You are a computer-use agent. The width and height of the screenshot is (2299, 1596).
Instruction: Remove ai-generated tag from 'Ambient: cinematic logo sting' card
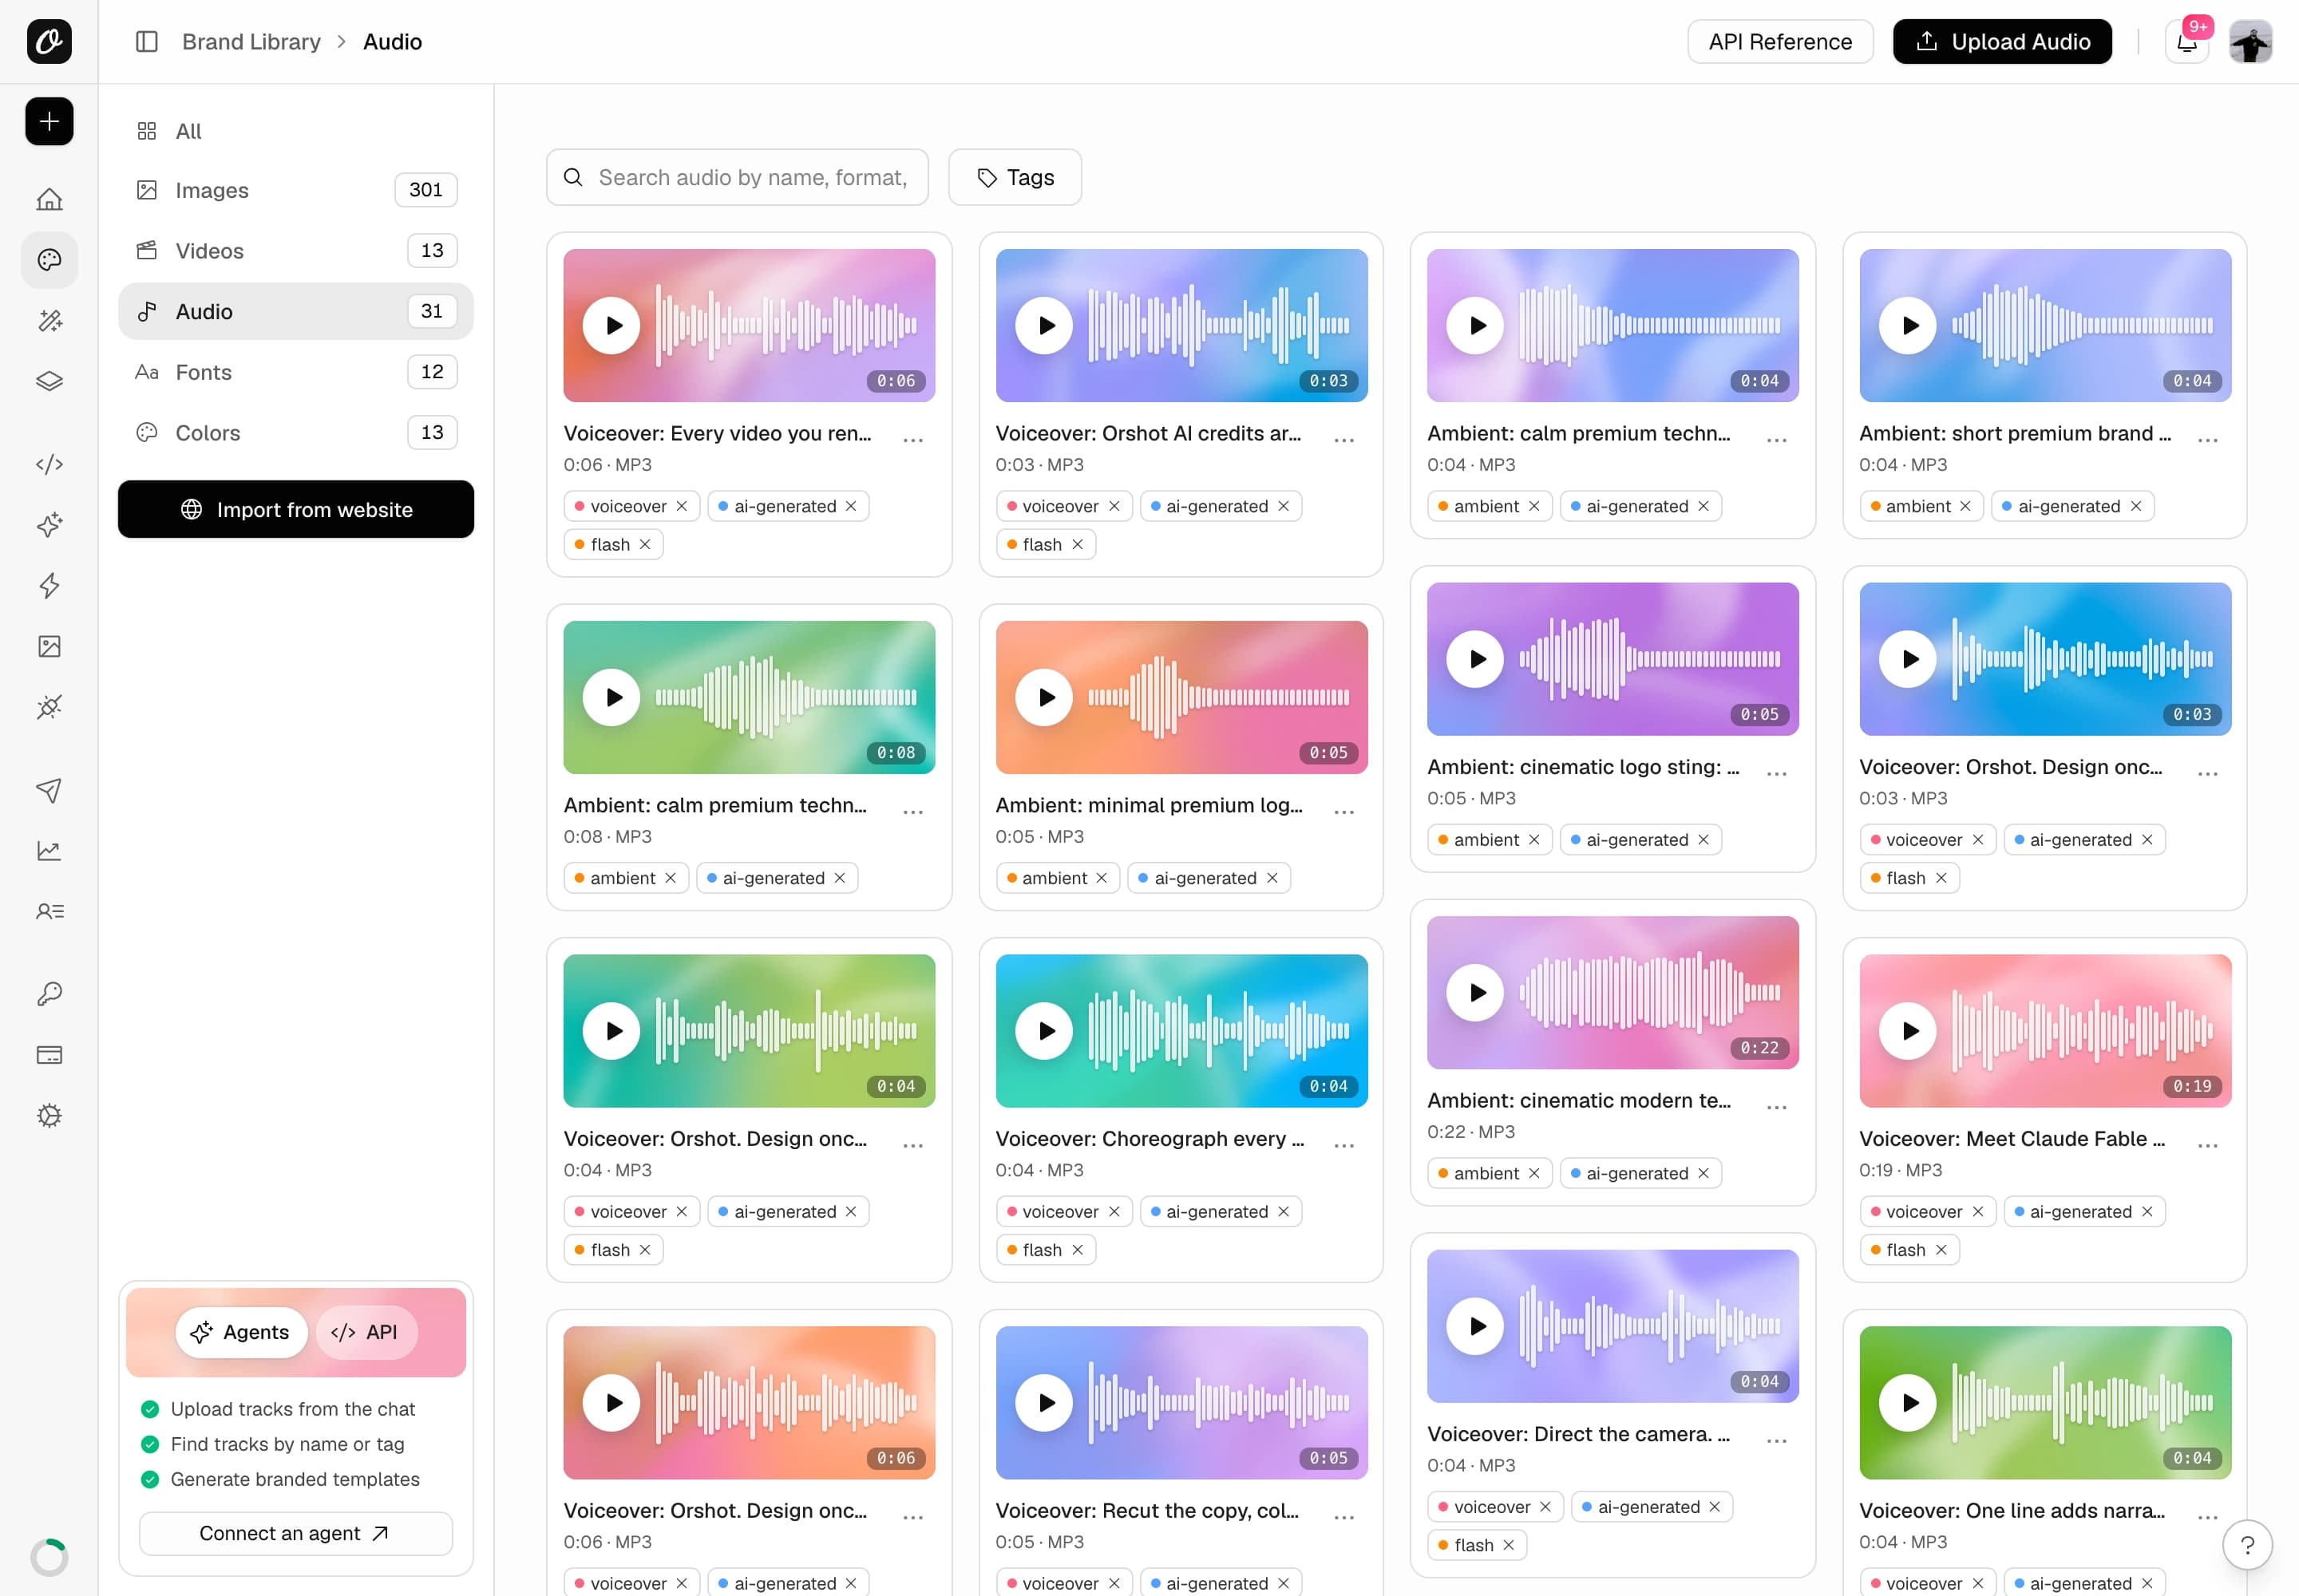(x=1703, y=840)
